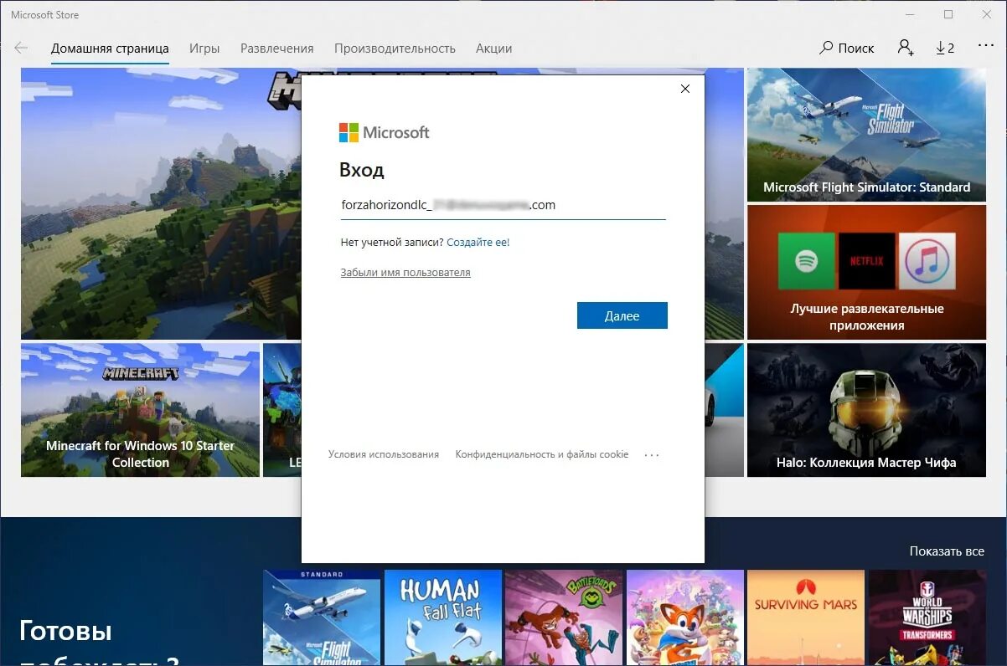Click the Далее button
The image size is (1007, 666).
622,315
